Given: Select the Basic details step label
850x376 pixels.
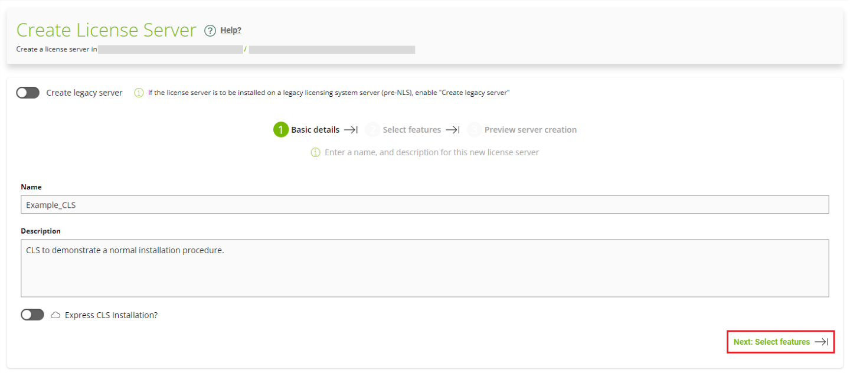Looking at the screenshot, I should (315, 129).
